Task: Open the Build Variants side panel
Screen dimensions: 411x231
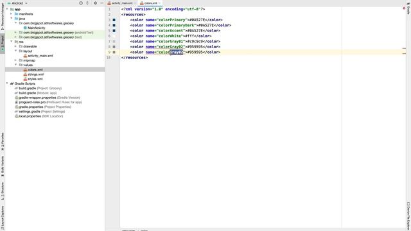Action: [x=3, y=166]
